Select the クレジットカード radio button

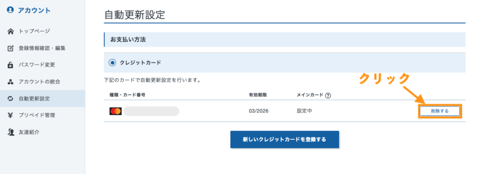(112, 63)
